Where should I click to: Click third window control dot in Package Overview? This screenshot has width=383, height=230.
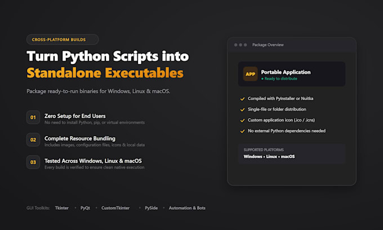tap(246, 45)
